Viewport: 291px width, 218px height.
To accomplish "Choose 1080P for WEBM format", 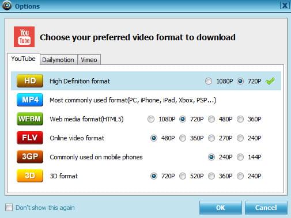I will (x=151, y=119).
